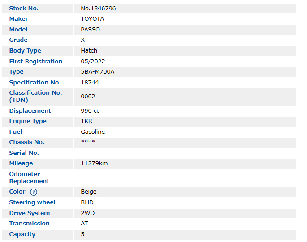Viewport: 307px width, 242px height.
Task: Select the 2WD drive system value
Action: pyautogui.click(x=88, y=213)
